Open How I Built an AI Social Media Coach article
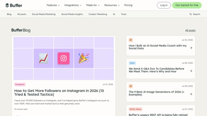The image size is (207, 116). click(158, 47)
